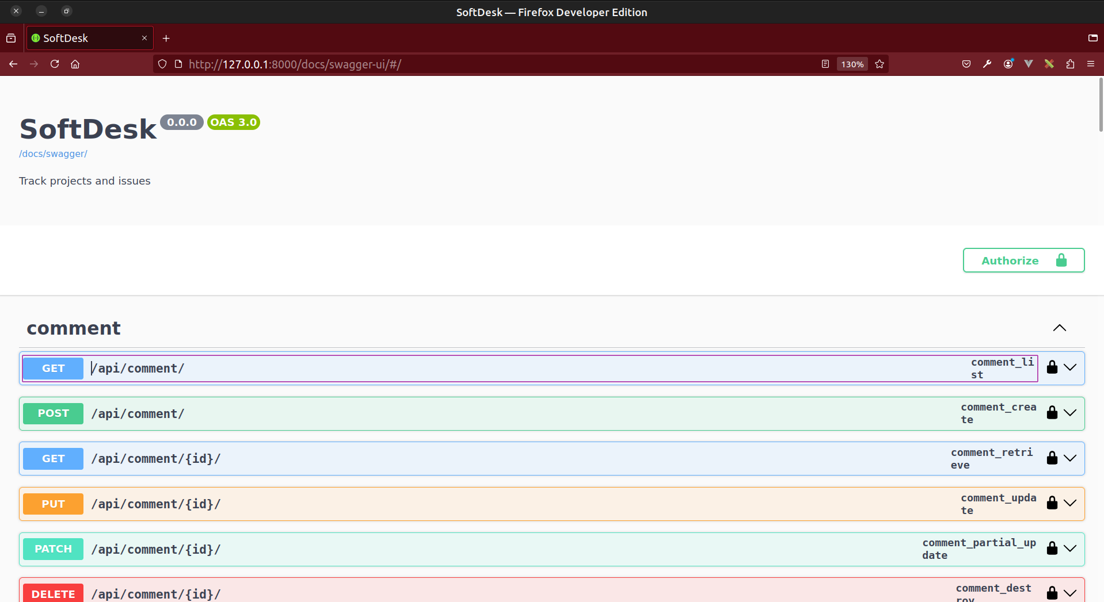Close the SoftDesk tab
1104x602 pixels.
click(x=144, y=38)
